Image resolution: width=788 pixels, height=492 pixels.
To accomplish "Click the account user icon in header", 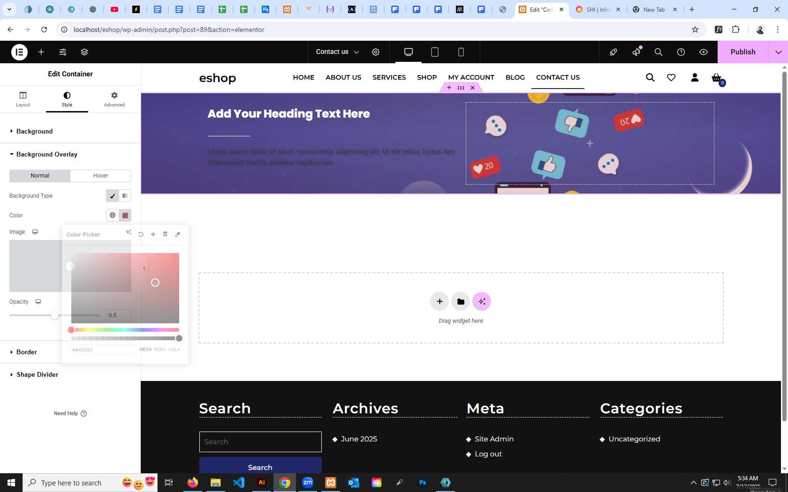I will pyautogui.click(x=695, y=77).
